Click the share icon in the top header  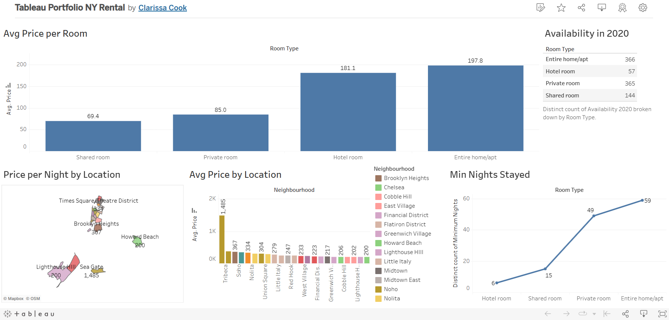click(581, 8)
